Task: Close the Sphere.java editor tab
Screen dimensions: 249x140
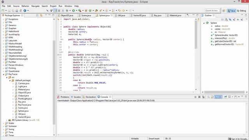Action: click(112, 16)
